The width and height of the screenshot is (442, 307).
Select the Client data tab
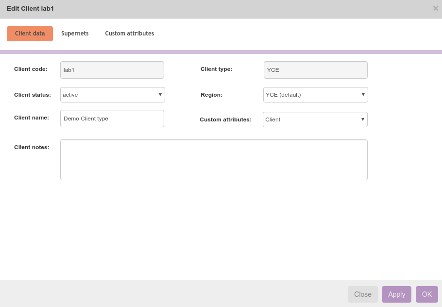[30, 34]
